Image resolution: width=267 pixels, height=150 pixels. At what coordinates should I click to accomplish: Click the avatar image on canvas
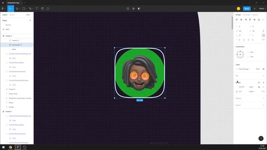[139, 73]
